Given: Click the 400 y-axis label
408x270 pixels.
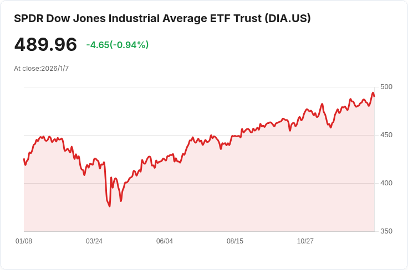Looking at the screenshot, I should tap(386, 183).
